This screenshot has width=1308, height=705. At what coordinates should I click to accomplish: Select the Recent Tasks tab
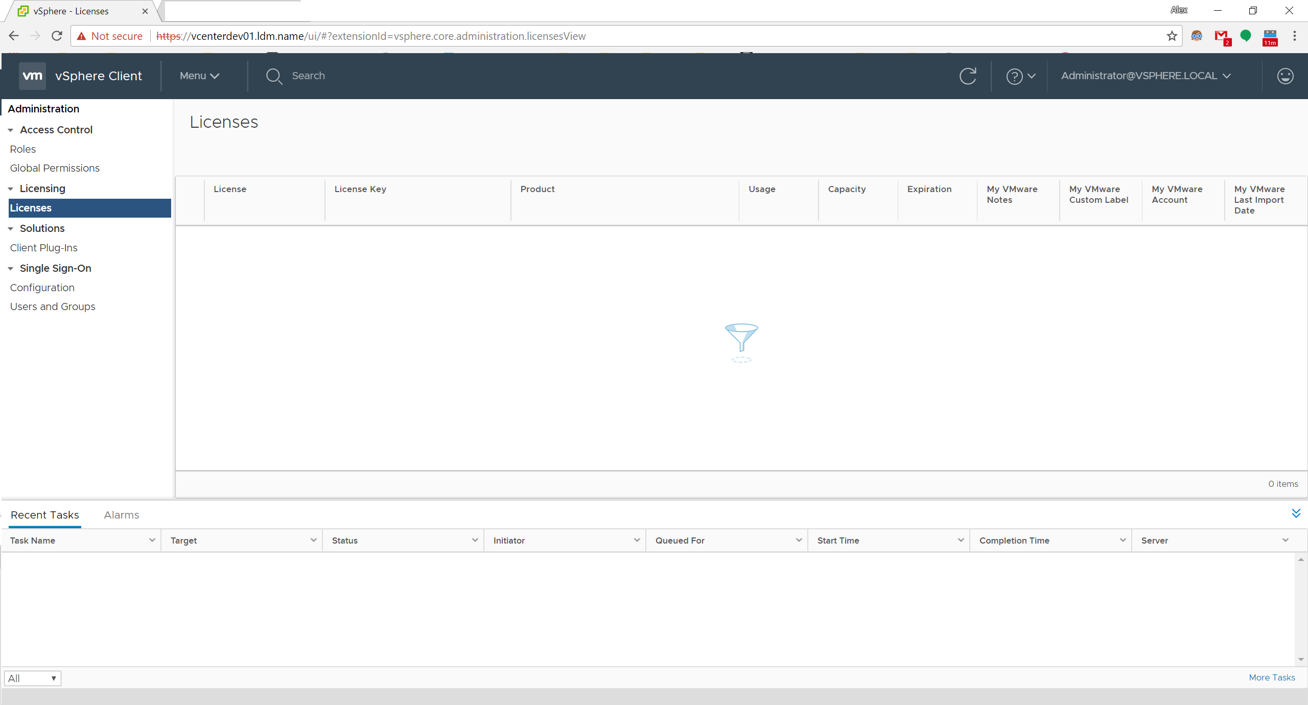click(44, 514)
